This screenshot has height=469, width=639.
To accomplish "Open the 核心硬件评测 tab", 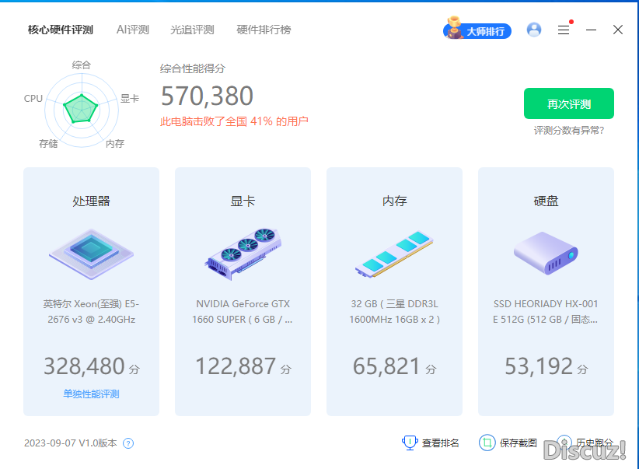I will [61, 30].
